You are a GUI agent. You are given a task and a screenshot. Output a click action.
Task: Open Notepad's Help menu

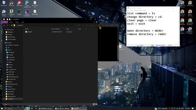[x=144, y=10]
